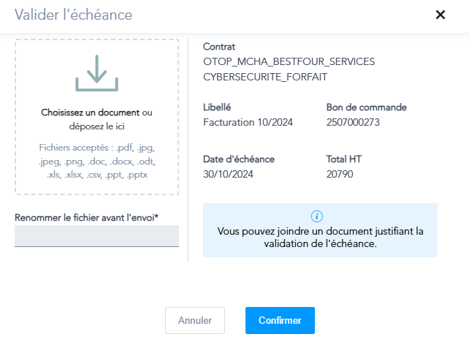Click the Contrat field label
Image resolution: width=469 pixels, height=345 pixels.
click(x=219, y=47)
